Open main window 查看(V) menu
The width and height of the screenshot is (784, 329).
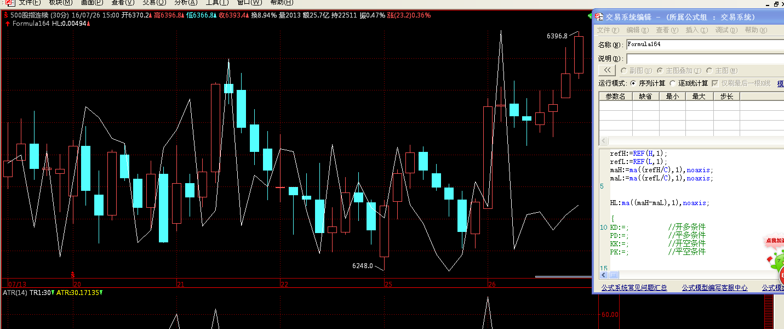point(123,3)
